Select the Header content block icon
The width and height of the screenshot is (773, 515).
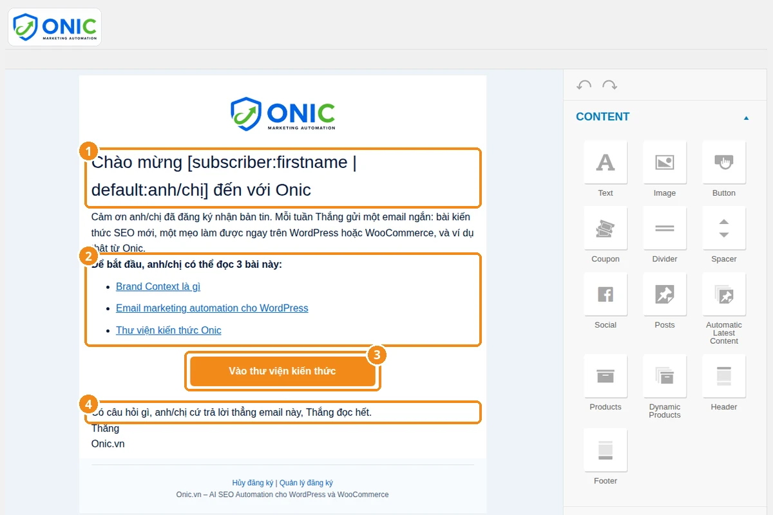[724, 376]
